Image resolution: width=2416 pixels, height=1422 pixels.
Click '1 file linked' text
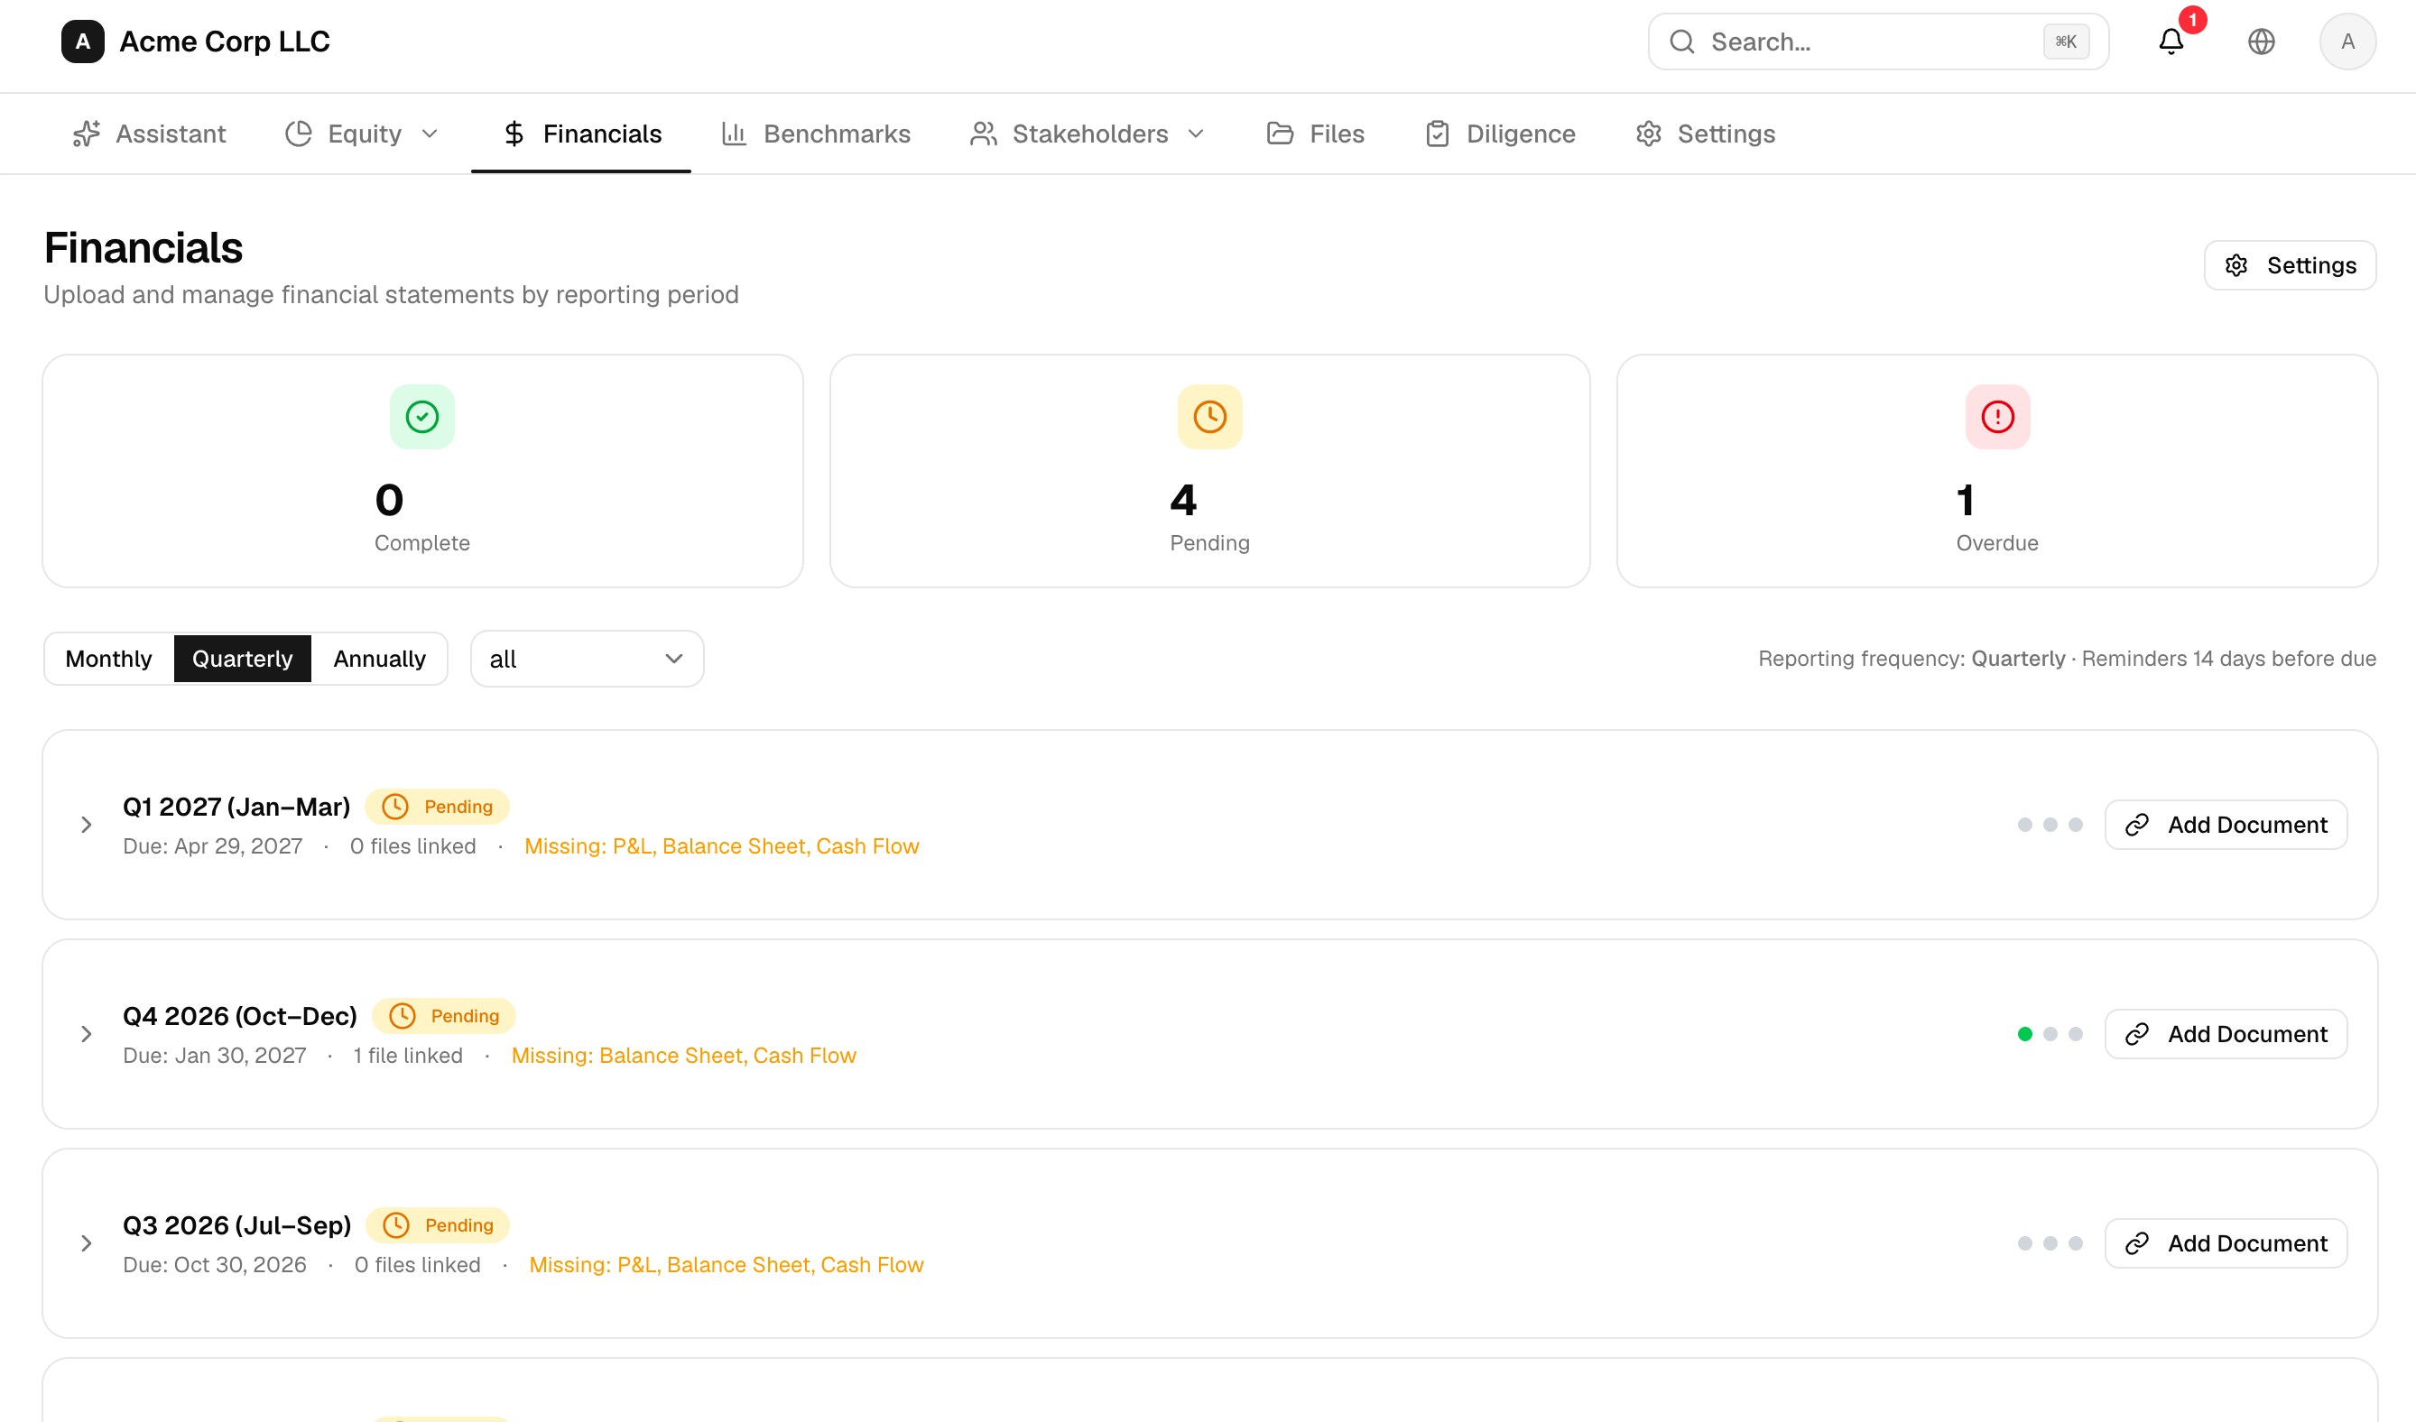(x=407, y=1055)
